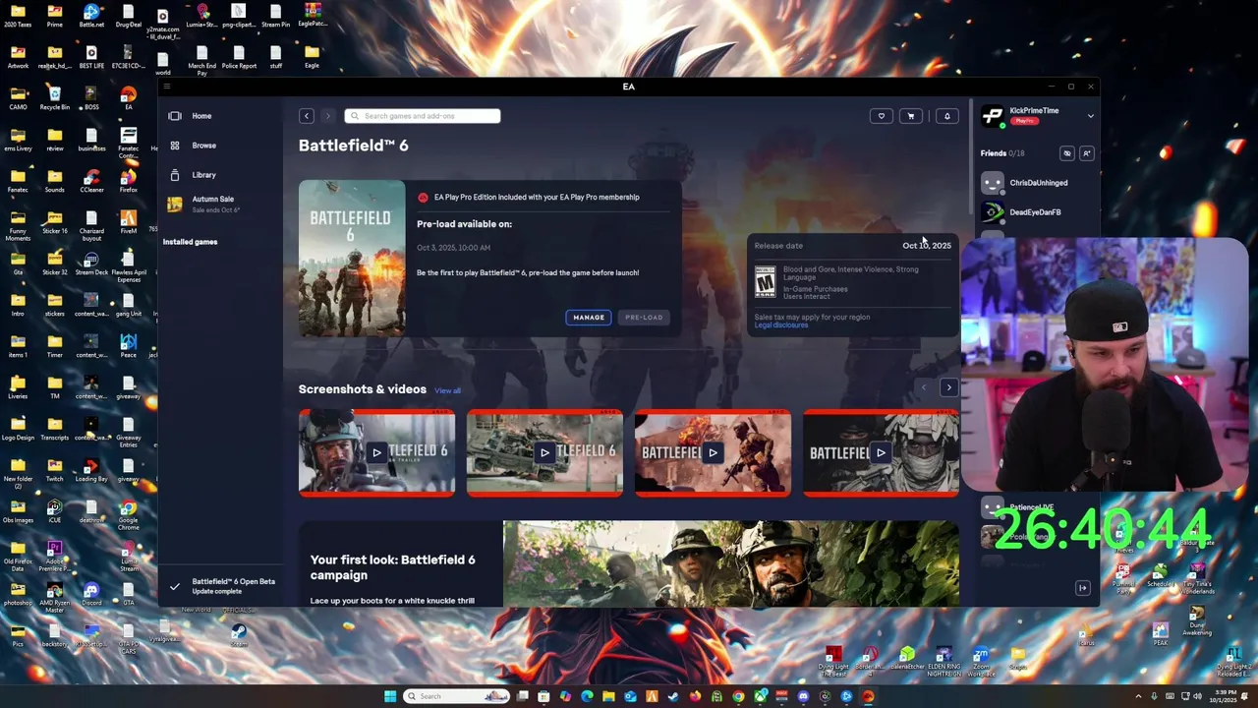Click the KickPrimeTime profile avatar
Viewport: 1258px width, 708px height.
(993, 116)
